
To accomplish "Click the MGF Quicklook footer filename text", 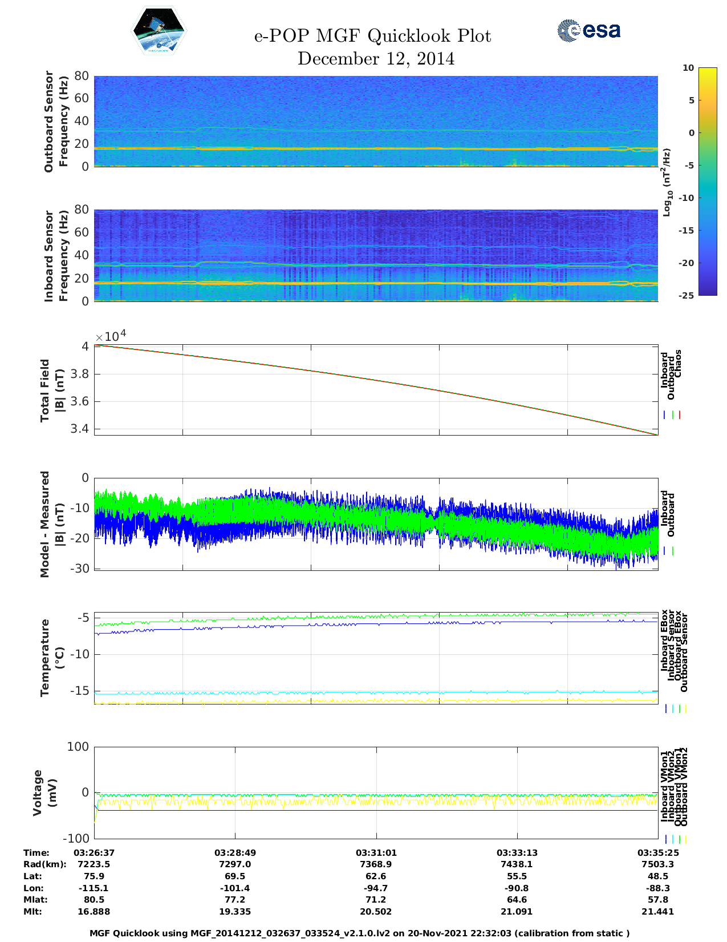I will point(359,933).
